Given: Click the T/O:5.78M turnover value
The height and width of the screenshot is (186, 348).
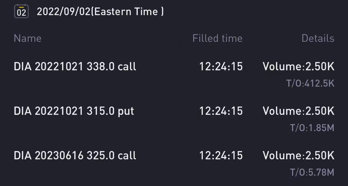Looking at the screenshot, I should point(312,173).
